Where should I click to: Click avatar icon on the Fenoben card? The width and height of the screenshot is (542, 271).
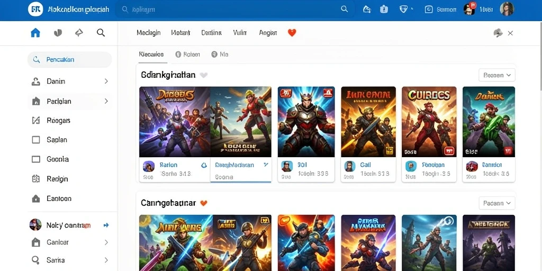[x=411, y=166]
